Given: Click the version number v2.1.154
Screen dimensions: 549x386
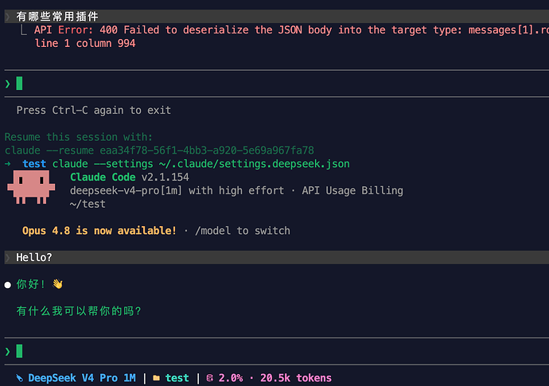Looking at the screenshot, I should click(x=165, y=177).
